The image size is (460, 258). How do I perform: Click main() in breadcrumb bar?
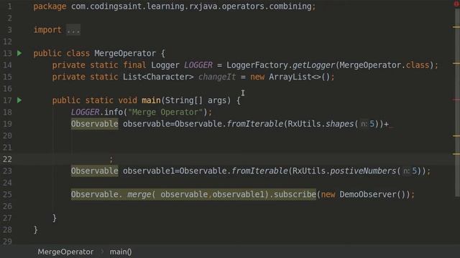tap(121, 252)
